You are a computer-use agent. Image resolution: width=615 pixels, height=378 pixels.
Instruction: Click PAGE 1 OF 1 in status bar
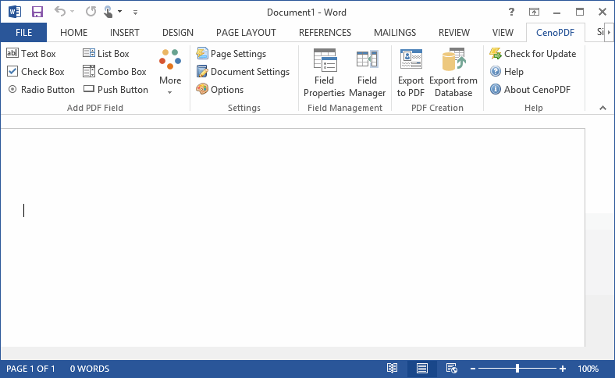pos(30,369)
